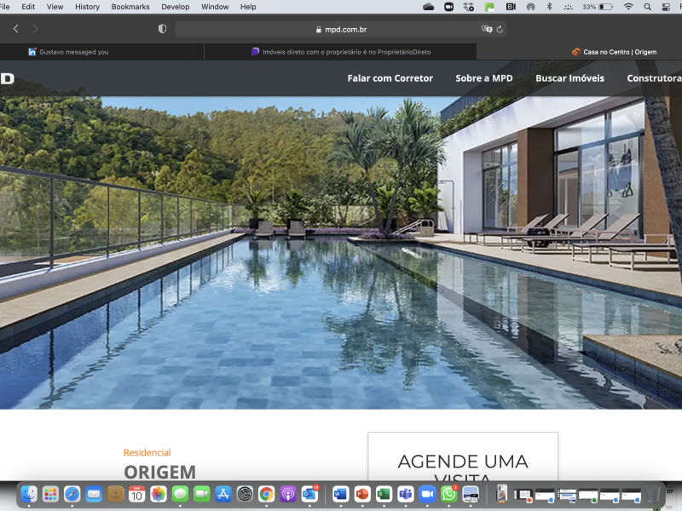Screen dimensions: 682x511
Task: Go back using the Safari back arrow
Action: tap(16, 29)
